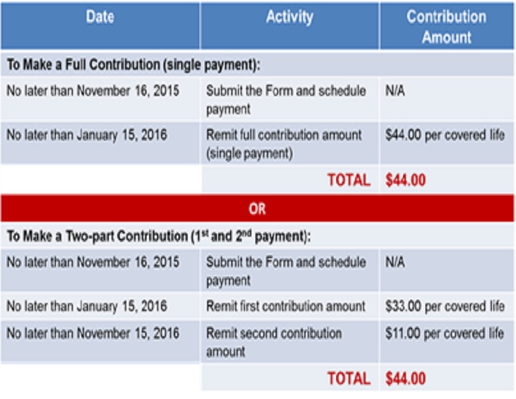
Task: Select the '$44.00 per covered life' cell
Action: point(445,136)
